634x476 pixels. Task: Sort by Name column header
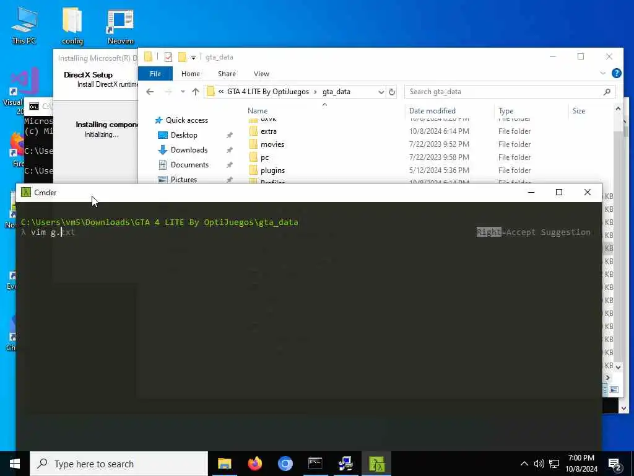pyautogui.click(x=258, y=111)
